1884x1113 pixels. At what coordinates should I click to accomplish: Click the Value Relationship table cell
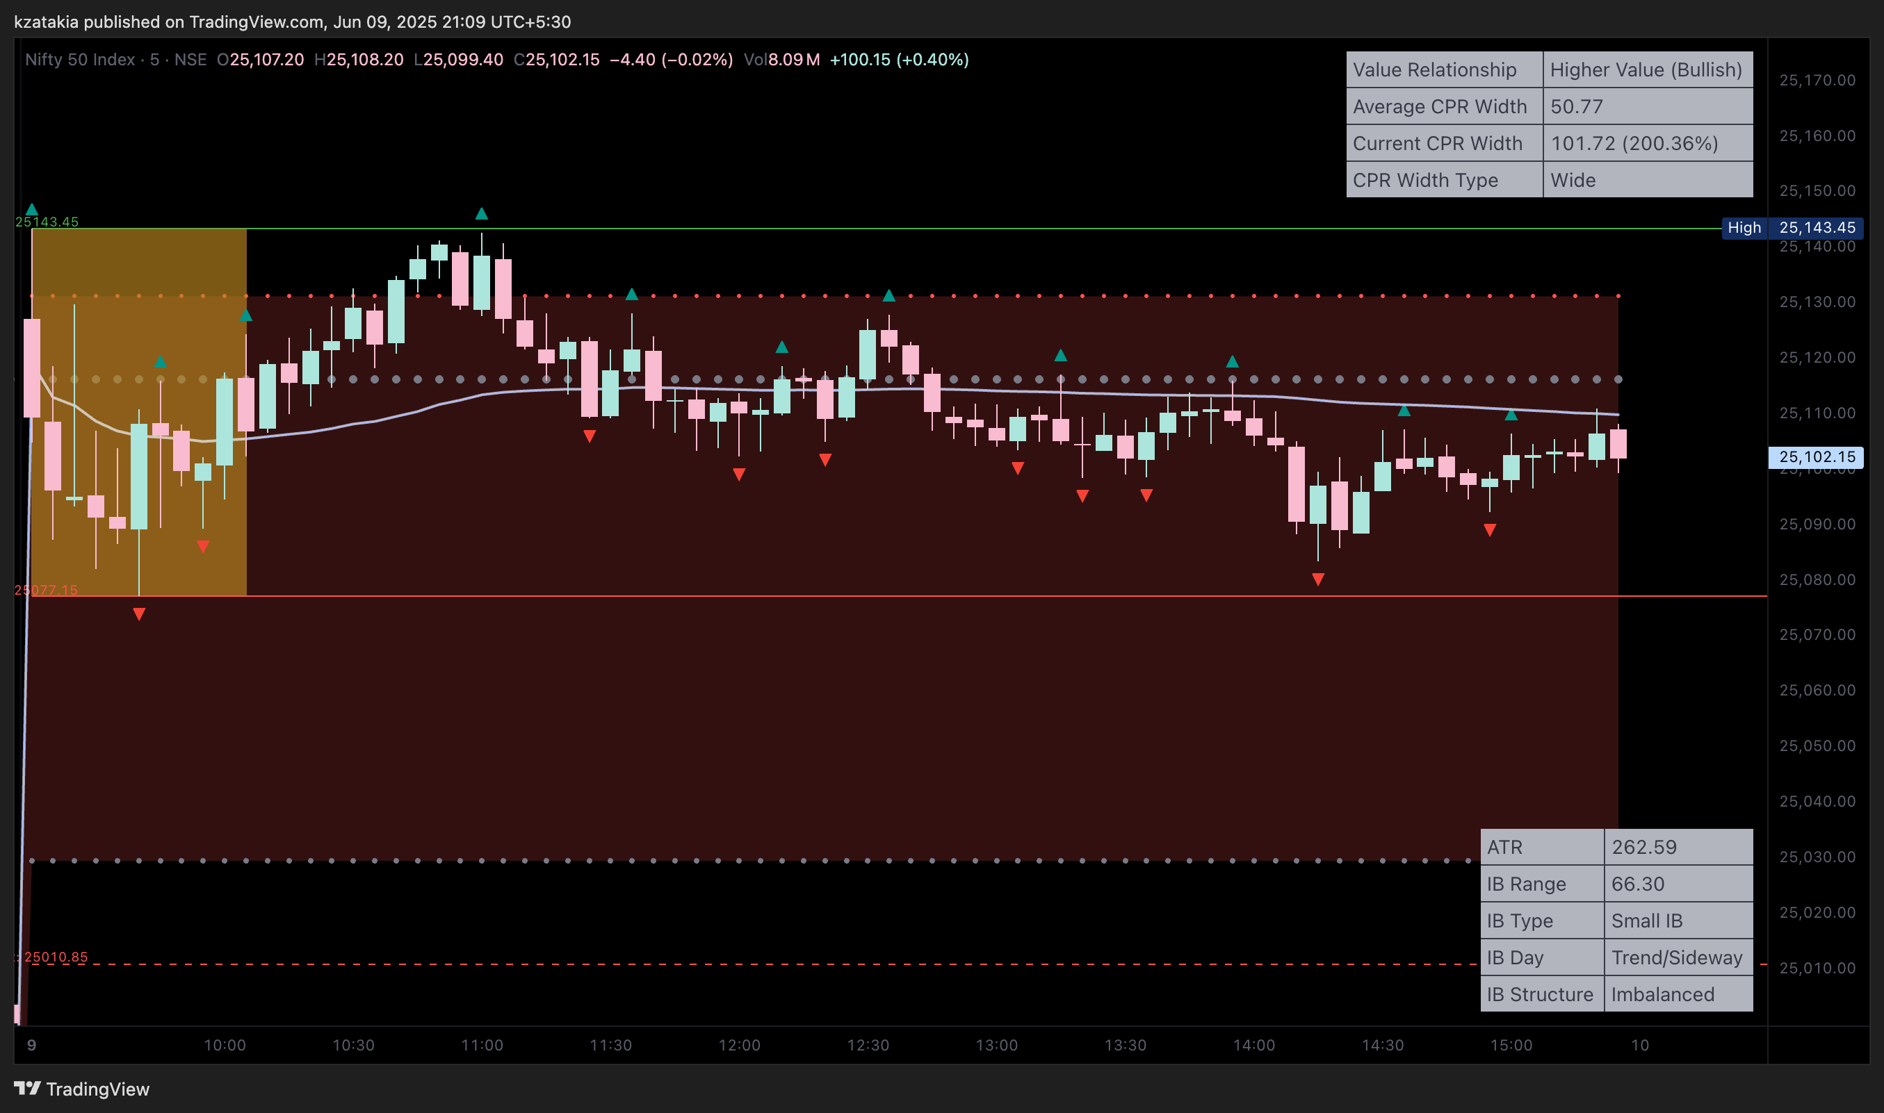click(1445, 69)
